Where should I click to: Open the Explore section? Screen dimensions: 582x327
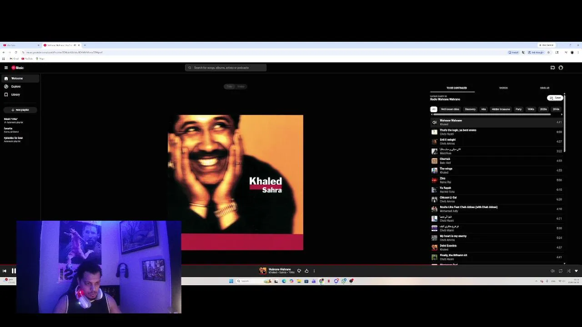pyautogui.click(x=20, y=86)
